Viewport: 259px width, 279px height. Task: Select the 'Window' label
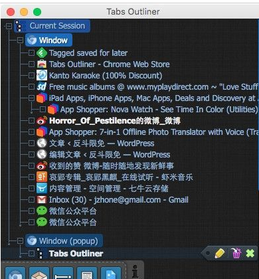click(x=53, y=41)
